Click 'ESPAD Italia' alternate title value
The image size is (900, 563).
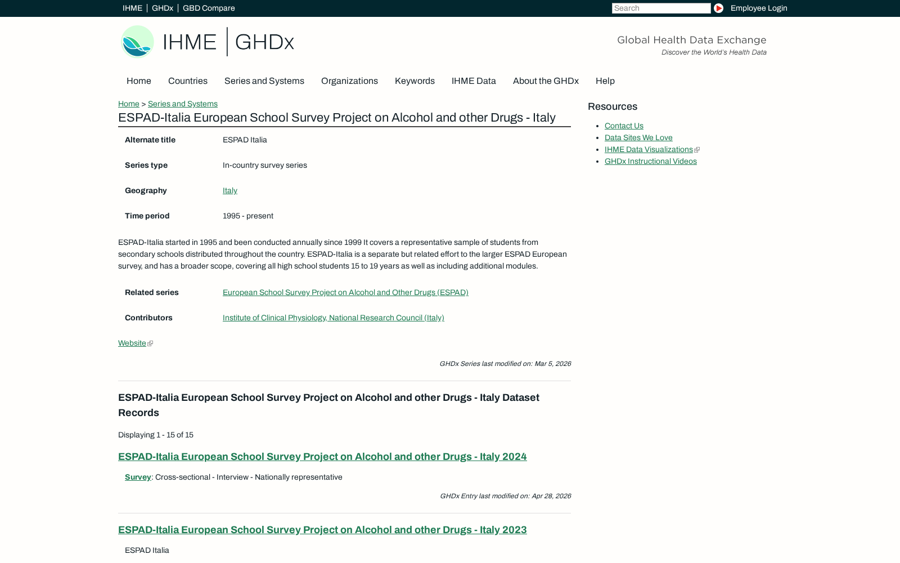[245, 140]
